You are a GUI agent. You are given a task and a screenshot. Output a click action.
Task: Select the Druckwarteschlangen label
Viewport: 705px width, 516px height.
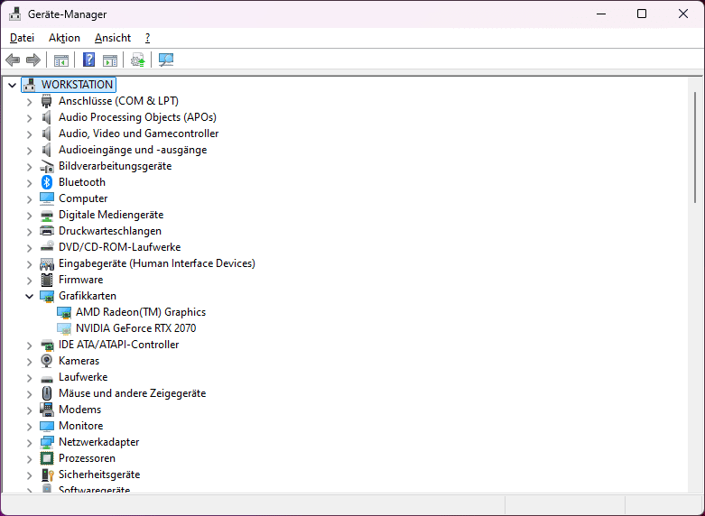coord(110,231)
